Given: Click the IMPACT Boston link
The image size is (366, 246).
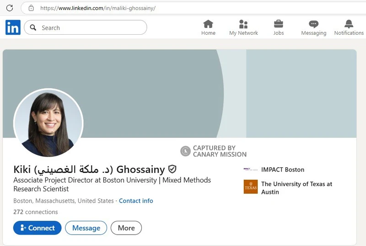Looking at the screenshot, I should [283, 170].
